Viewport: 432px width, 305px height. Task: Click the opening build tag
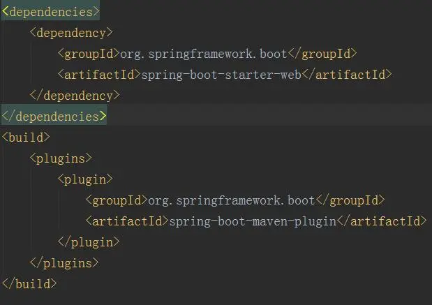(26, 137)
